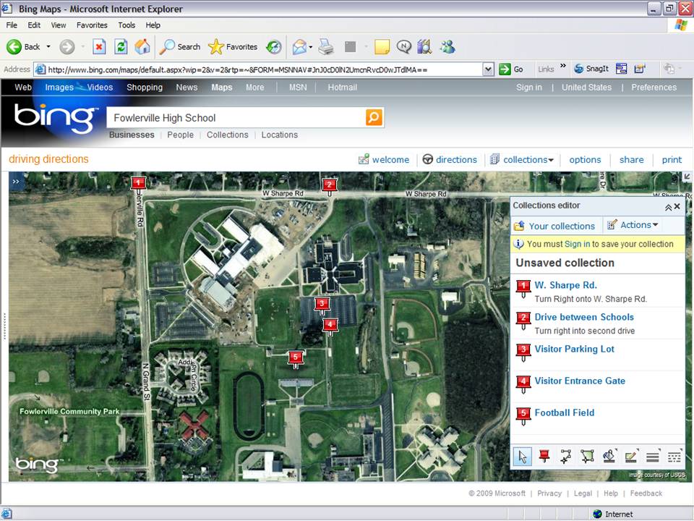Viewport: 694px width, 521px height.
Task: Click the Bing search box with Fowlerville High School
Action: [x=236, y=117]
